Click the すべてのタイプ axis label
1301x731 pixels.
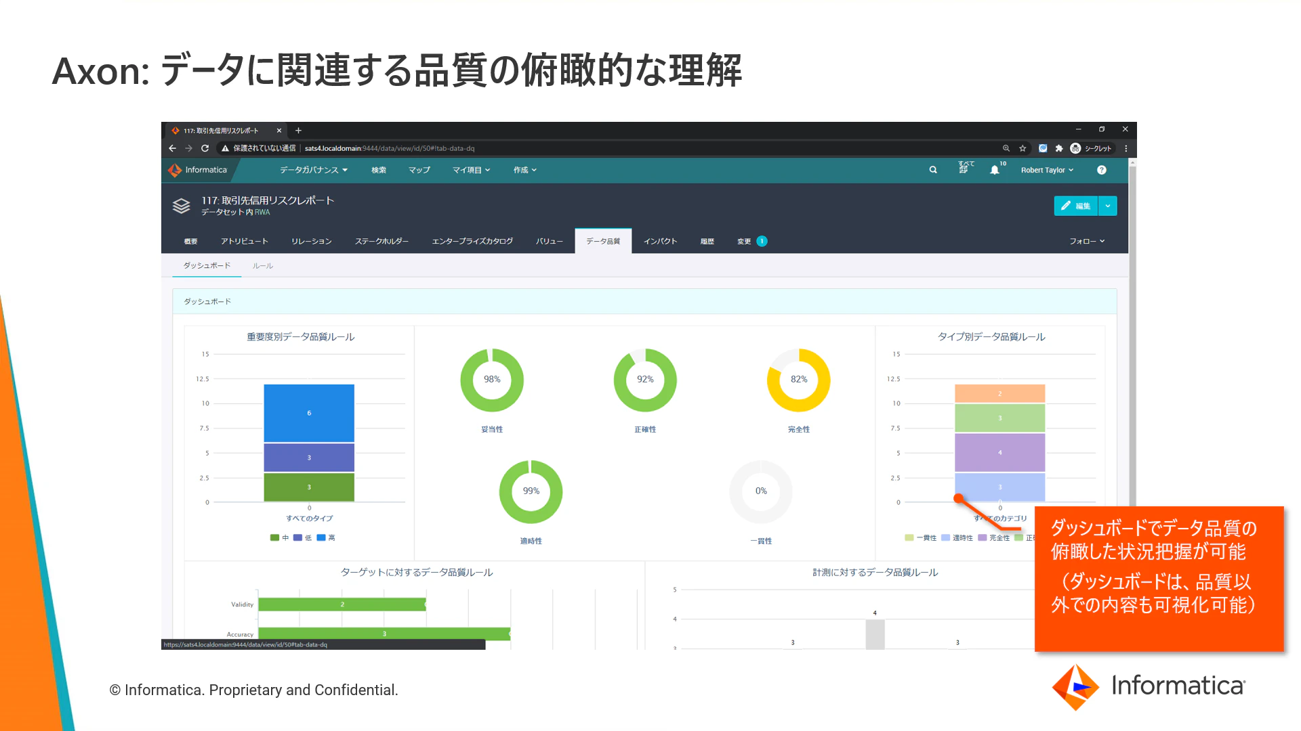tap(309, 518)
